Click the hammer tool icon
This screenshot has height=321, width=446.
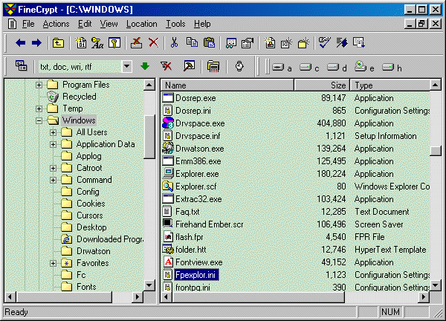point(189,66)
